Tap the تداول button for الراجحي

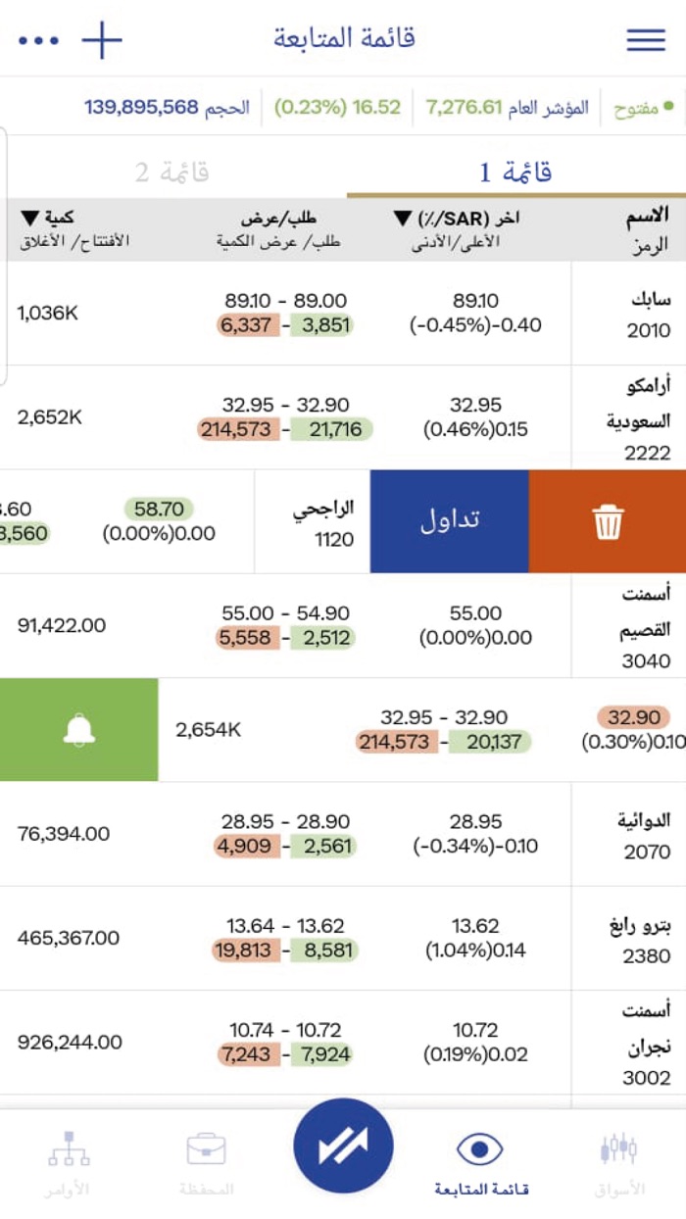click(448, 520)
